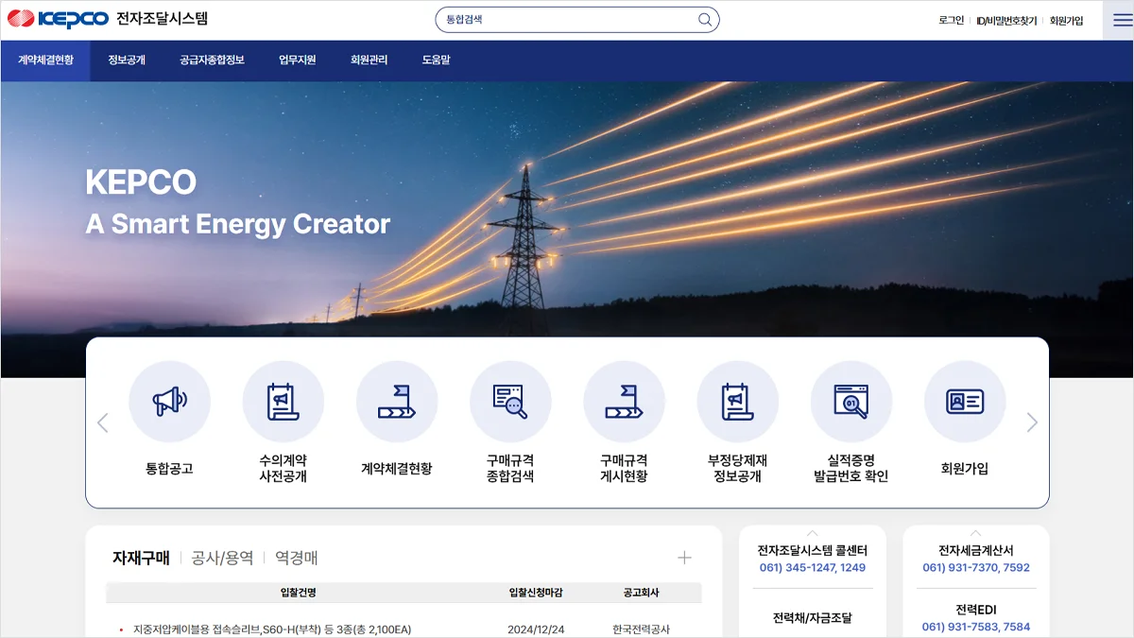This screenshot has height=638, width=1134.
Task: Collapse the 전자세금계산서 card chevron
Action: coord(976,533)
